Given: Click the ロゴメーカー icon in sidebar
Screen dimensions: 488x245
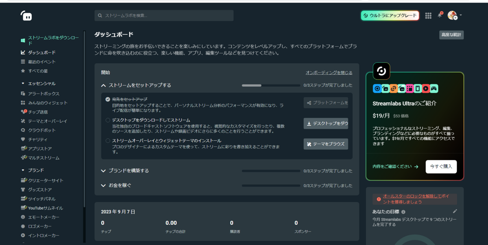Looking at the screenshot, I should pyautogui.click(x=23, y=226).
